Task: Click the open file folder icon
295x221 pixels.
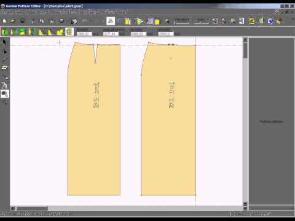Action: (x=13, y=21)
